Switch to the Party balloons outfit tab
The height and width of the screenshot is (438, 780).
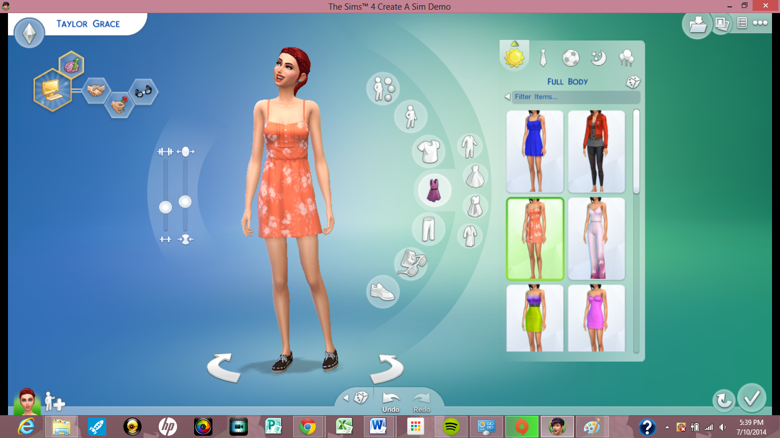pos(626,58)
